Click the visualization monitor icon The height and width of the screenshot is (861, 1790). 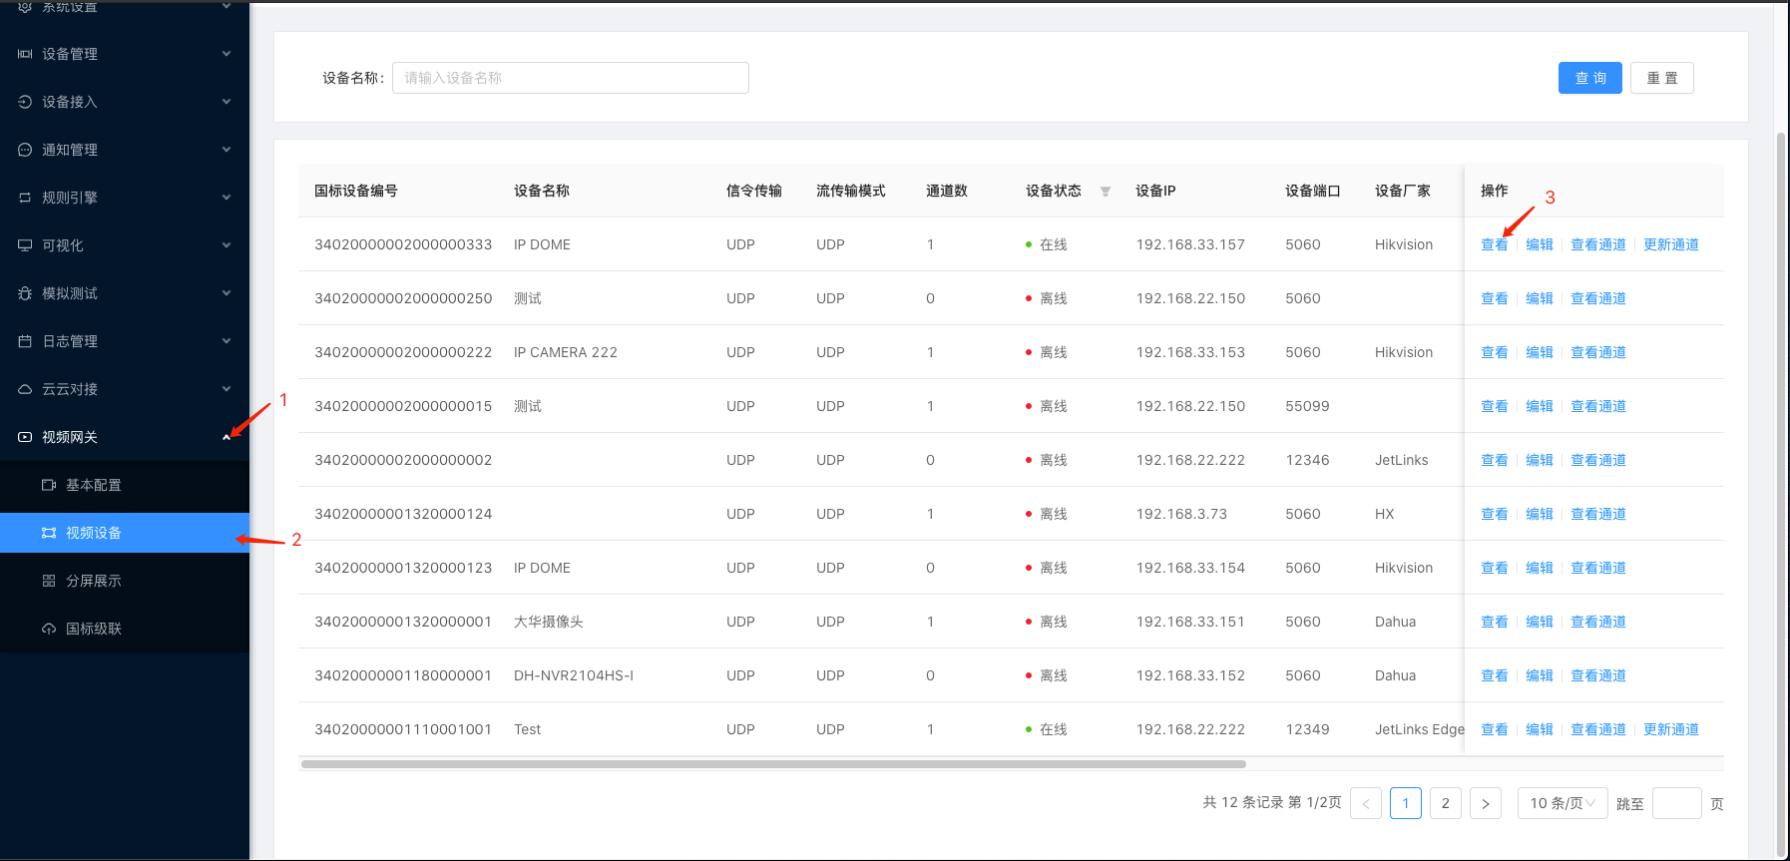[x=25, y=245]
